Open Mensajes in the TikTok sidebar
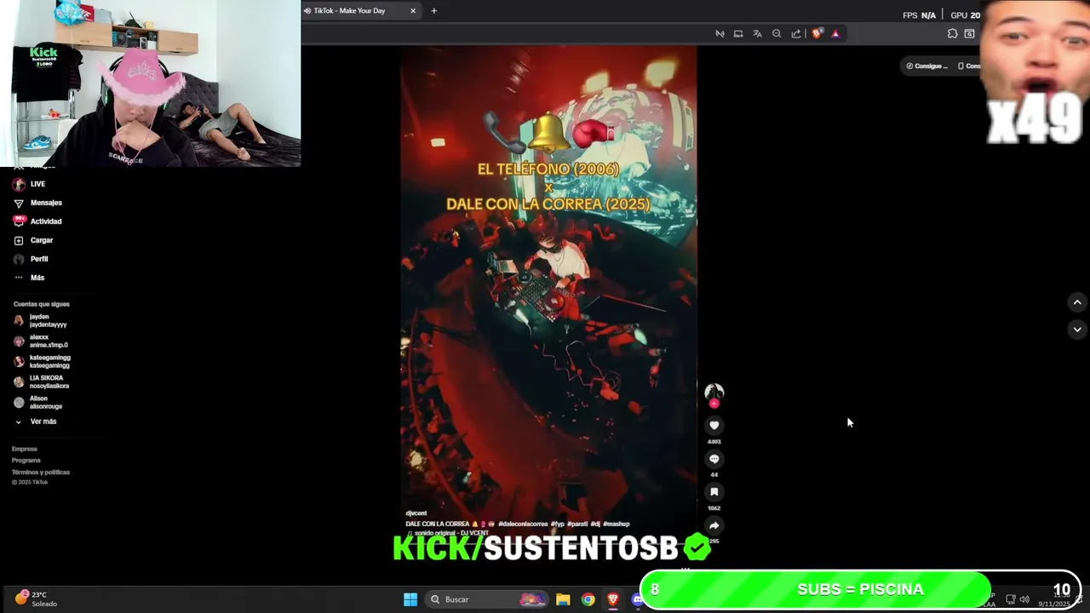The width and height of the screenshot is (1090, 613). [x=37, y=203]
